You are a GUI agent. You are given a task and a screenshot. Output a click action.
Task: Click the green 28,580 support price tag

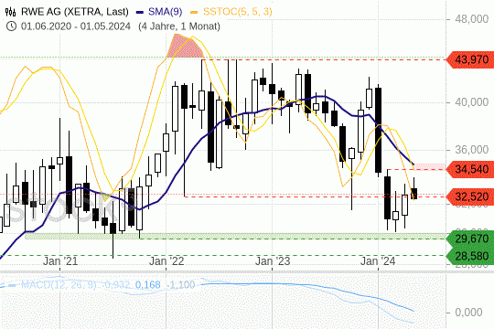pyautogui.click(x=470, y=256)
